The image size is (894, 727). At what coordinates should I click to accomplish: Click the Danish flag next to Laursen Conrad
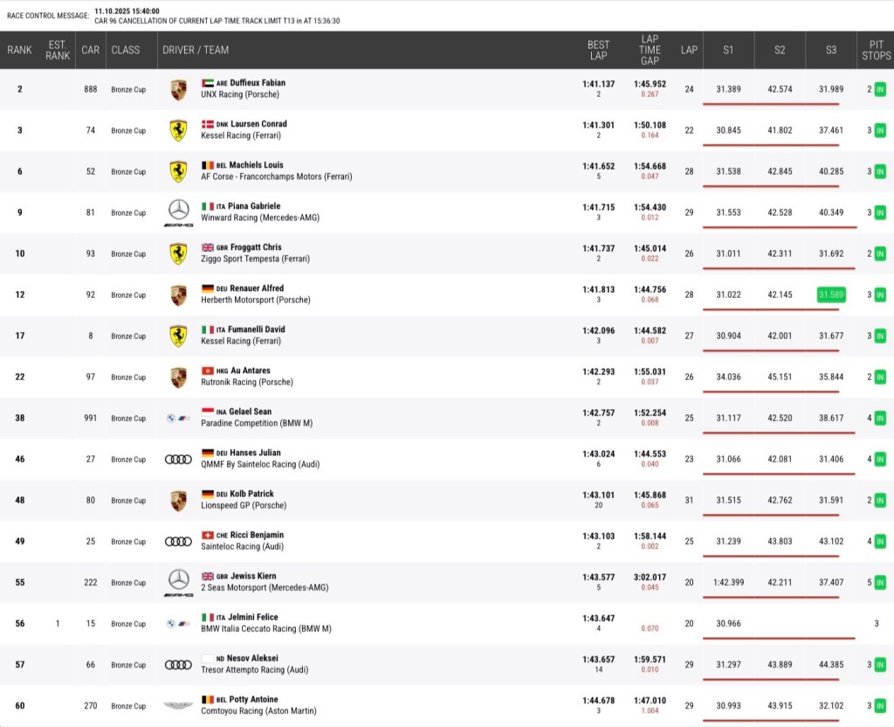(x=208, y=124)
